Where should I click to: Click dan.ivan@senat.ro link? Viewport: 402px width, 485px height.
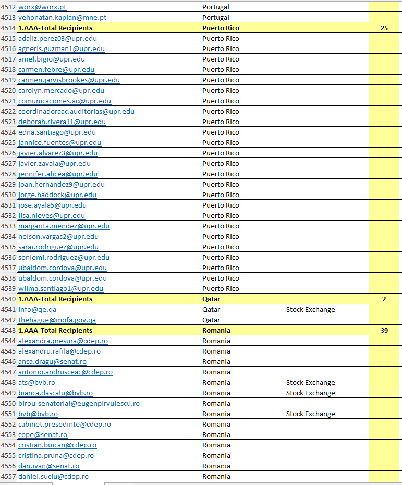tap(48, 466)
